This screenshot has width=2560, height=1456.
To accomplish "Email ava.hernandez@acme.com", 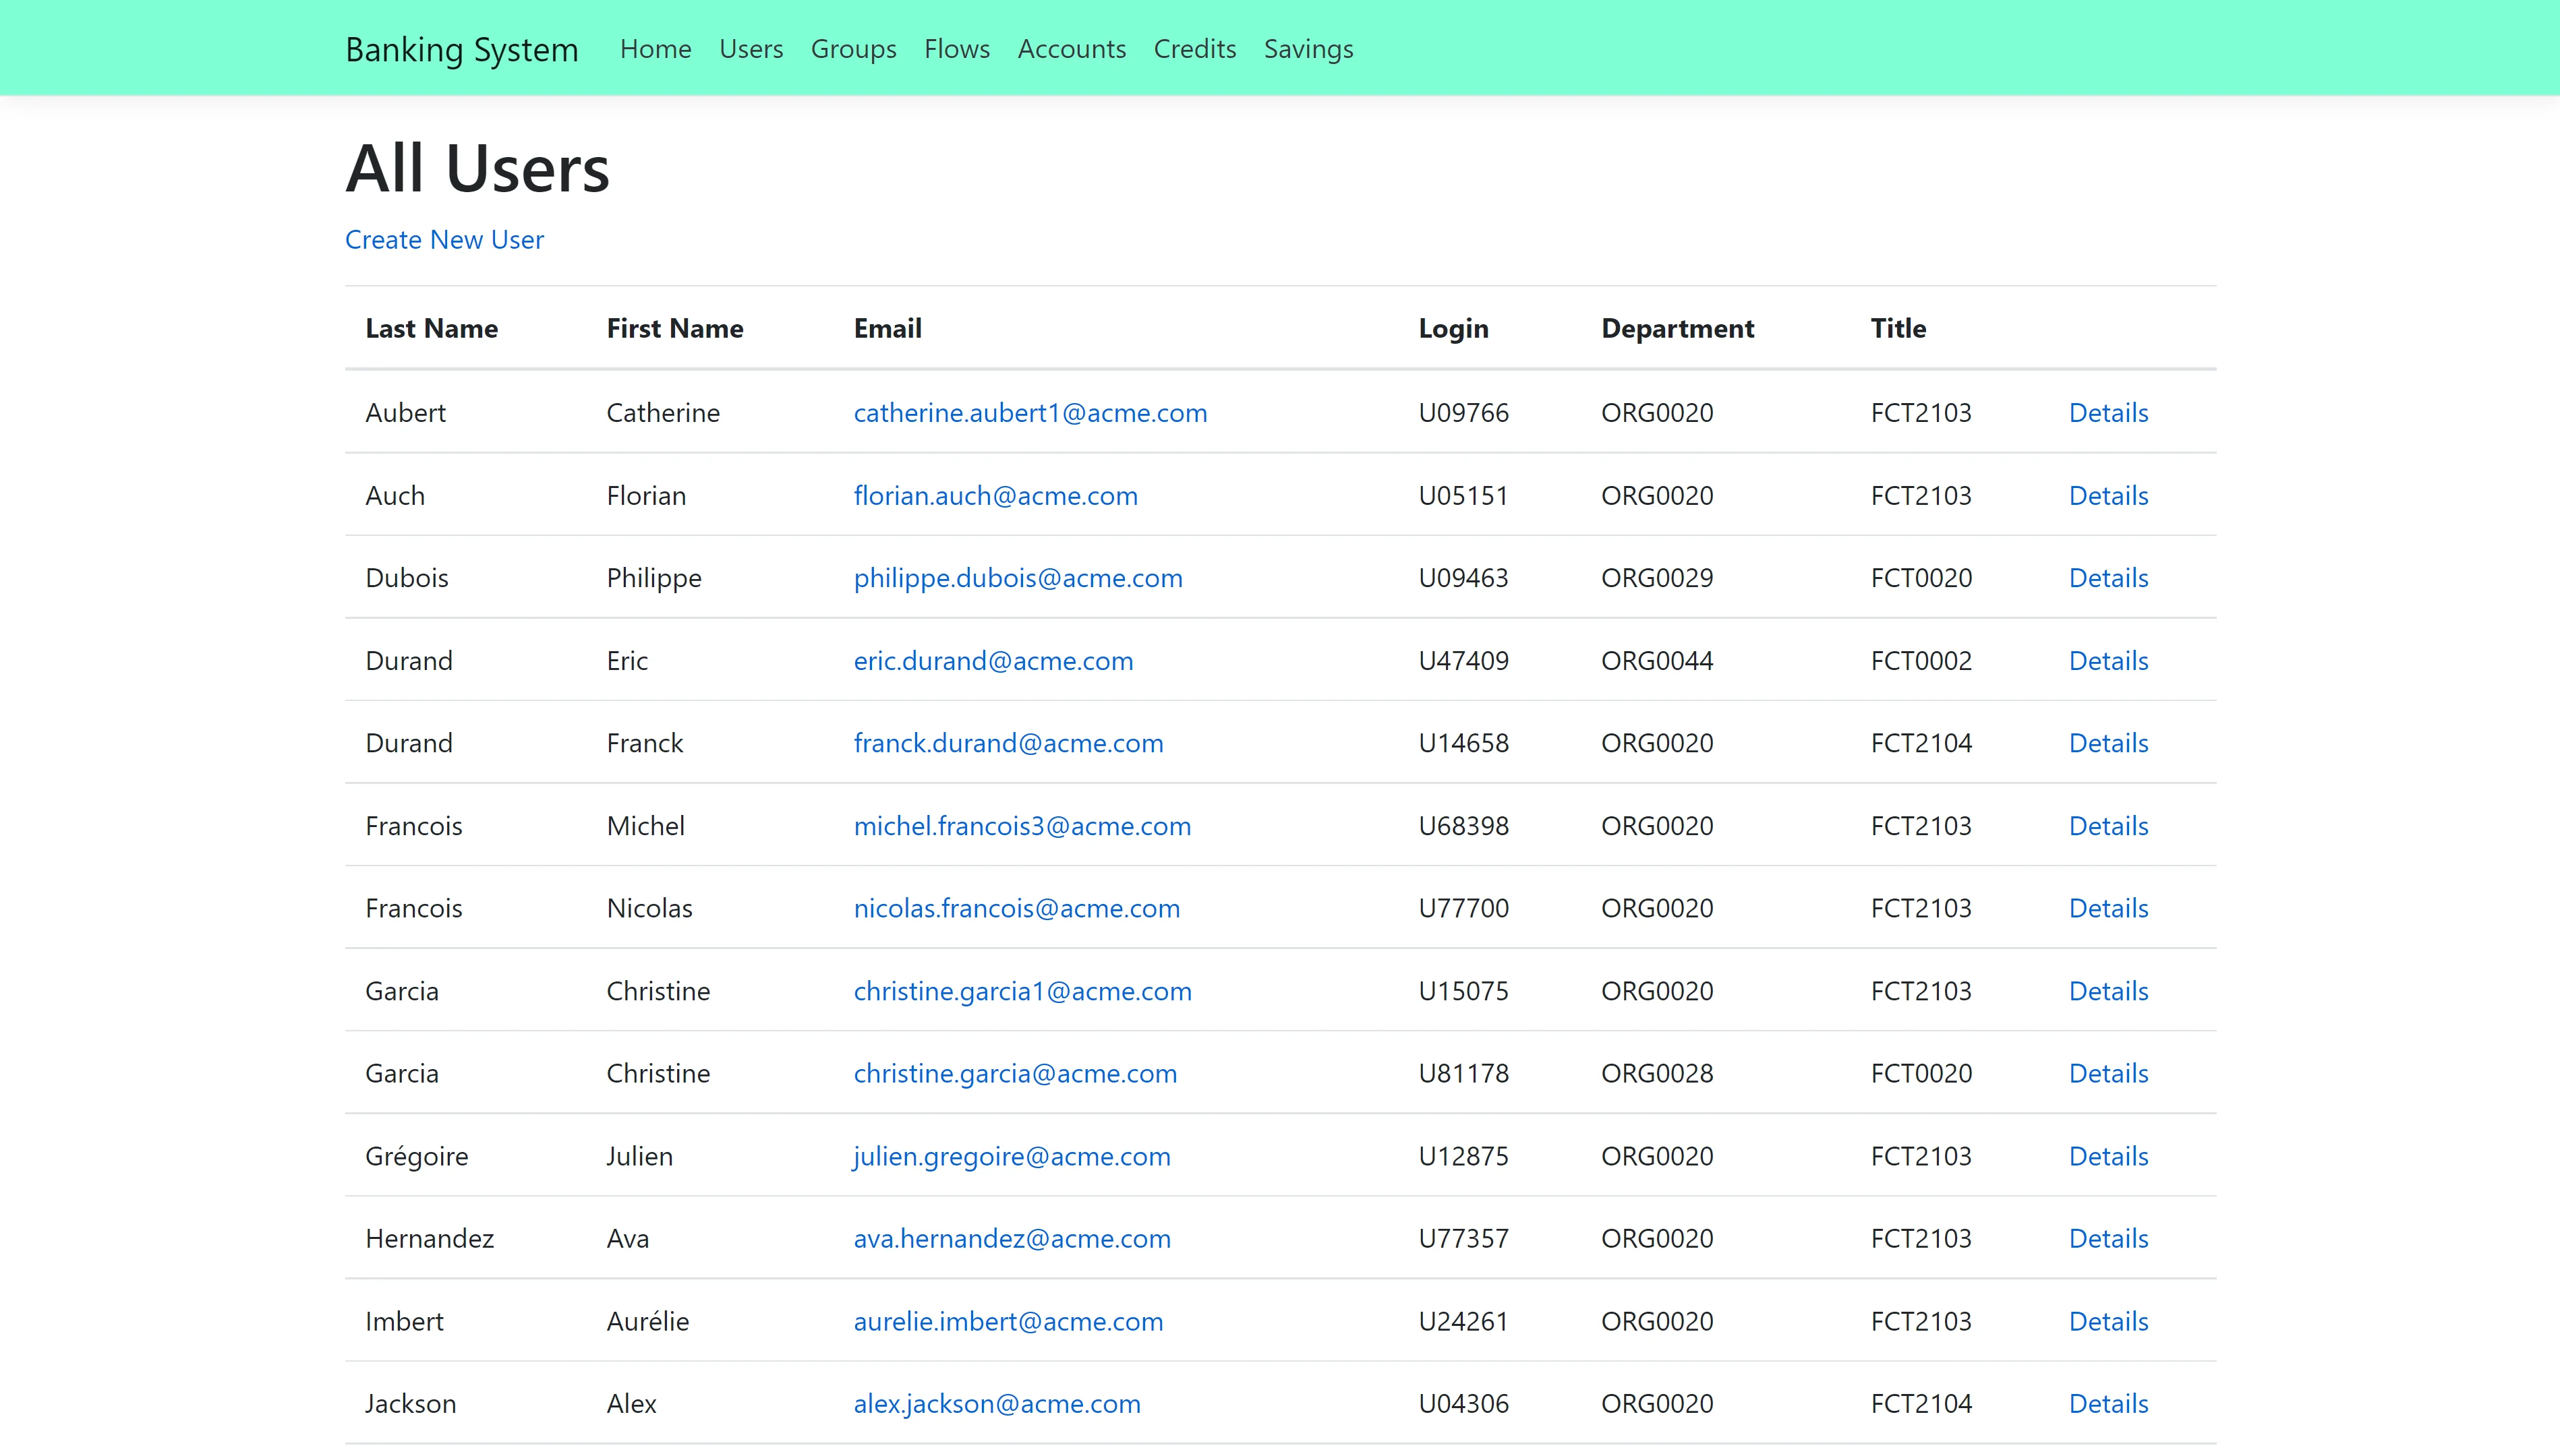I will [x=1012, y=1238].
